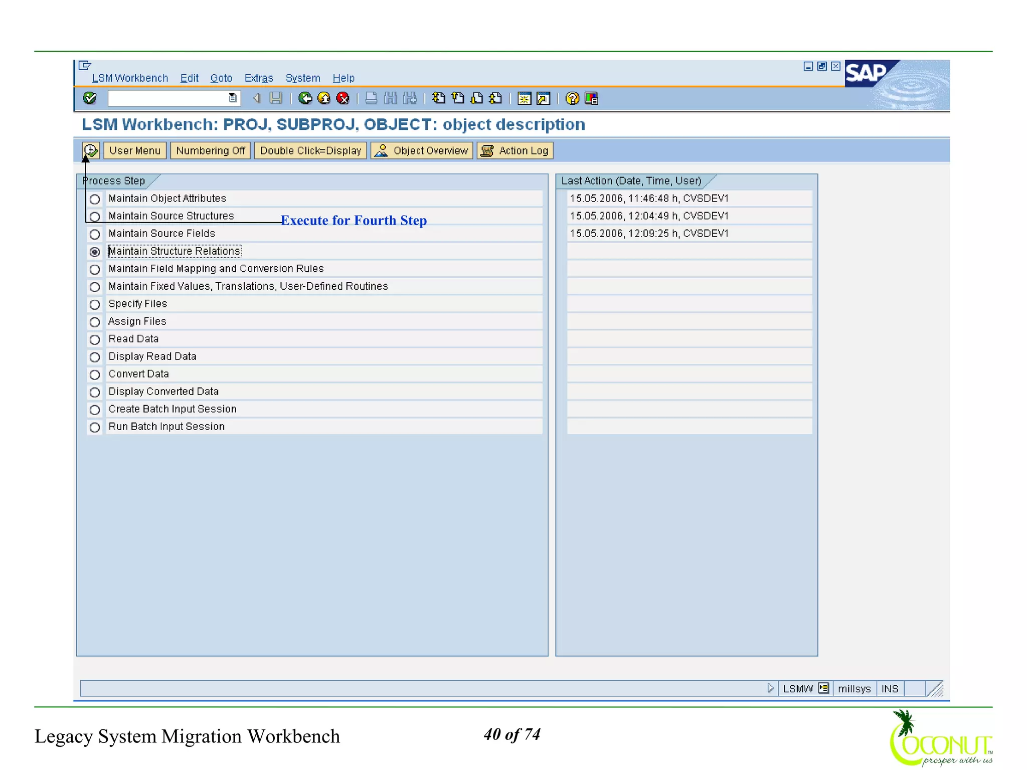1027x770 pixels.
Task: Click the Numbering Off button
Action: pos(211,150)
